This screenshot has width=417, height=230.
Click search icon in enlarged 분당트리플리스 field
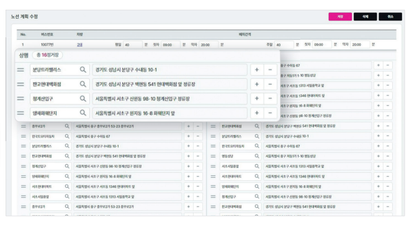83,70
